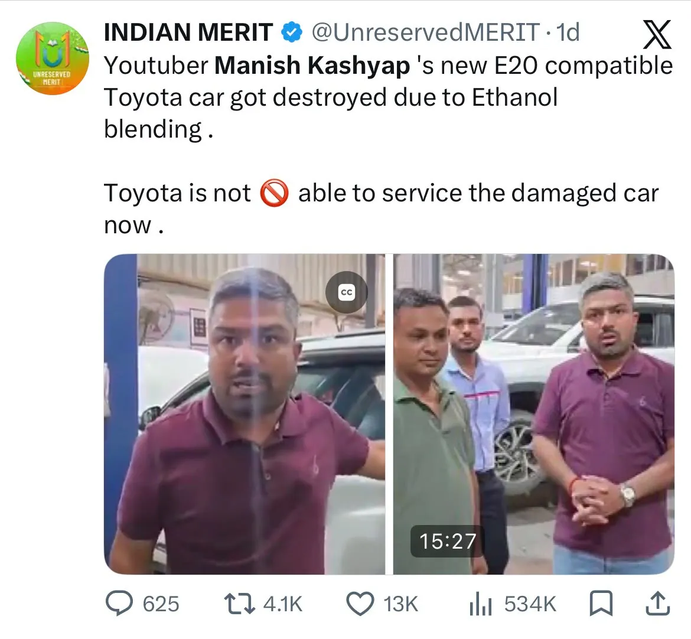Open the @UnreservedMERIT handle

426,32
